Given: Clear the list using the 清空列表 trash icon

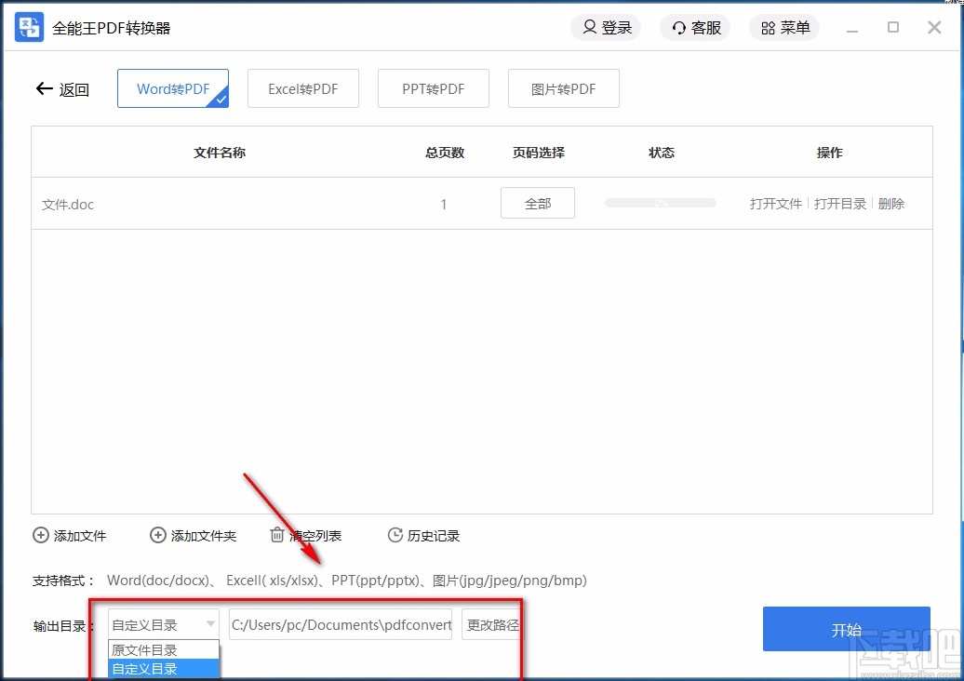Looking at the screenshot, I should [x=276, y=535].
